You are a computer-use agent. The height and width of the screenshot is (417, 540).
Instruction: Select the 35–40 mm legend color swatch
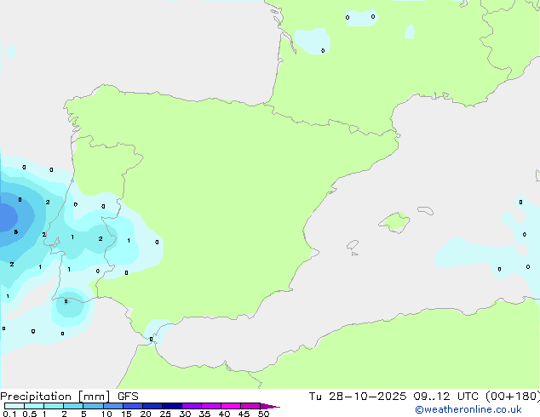211,406
